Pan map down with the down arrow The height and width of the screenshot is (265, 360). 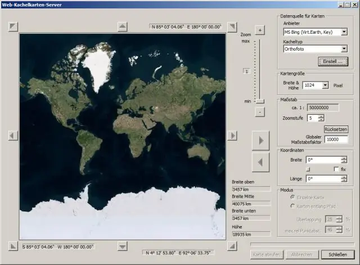click(123, 246)
